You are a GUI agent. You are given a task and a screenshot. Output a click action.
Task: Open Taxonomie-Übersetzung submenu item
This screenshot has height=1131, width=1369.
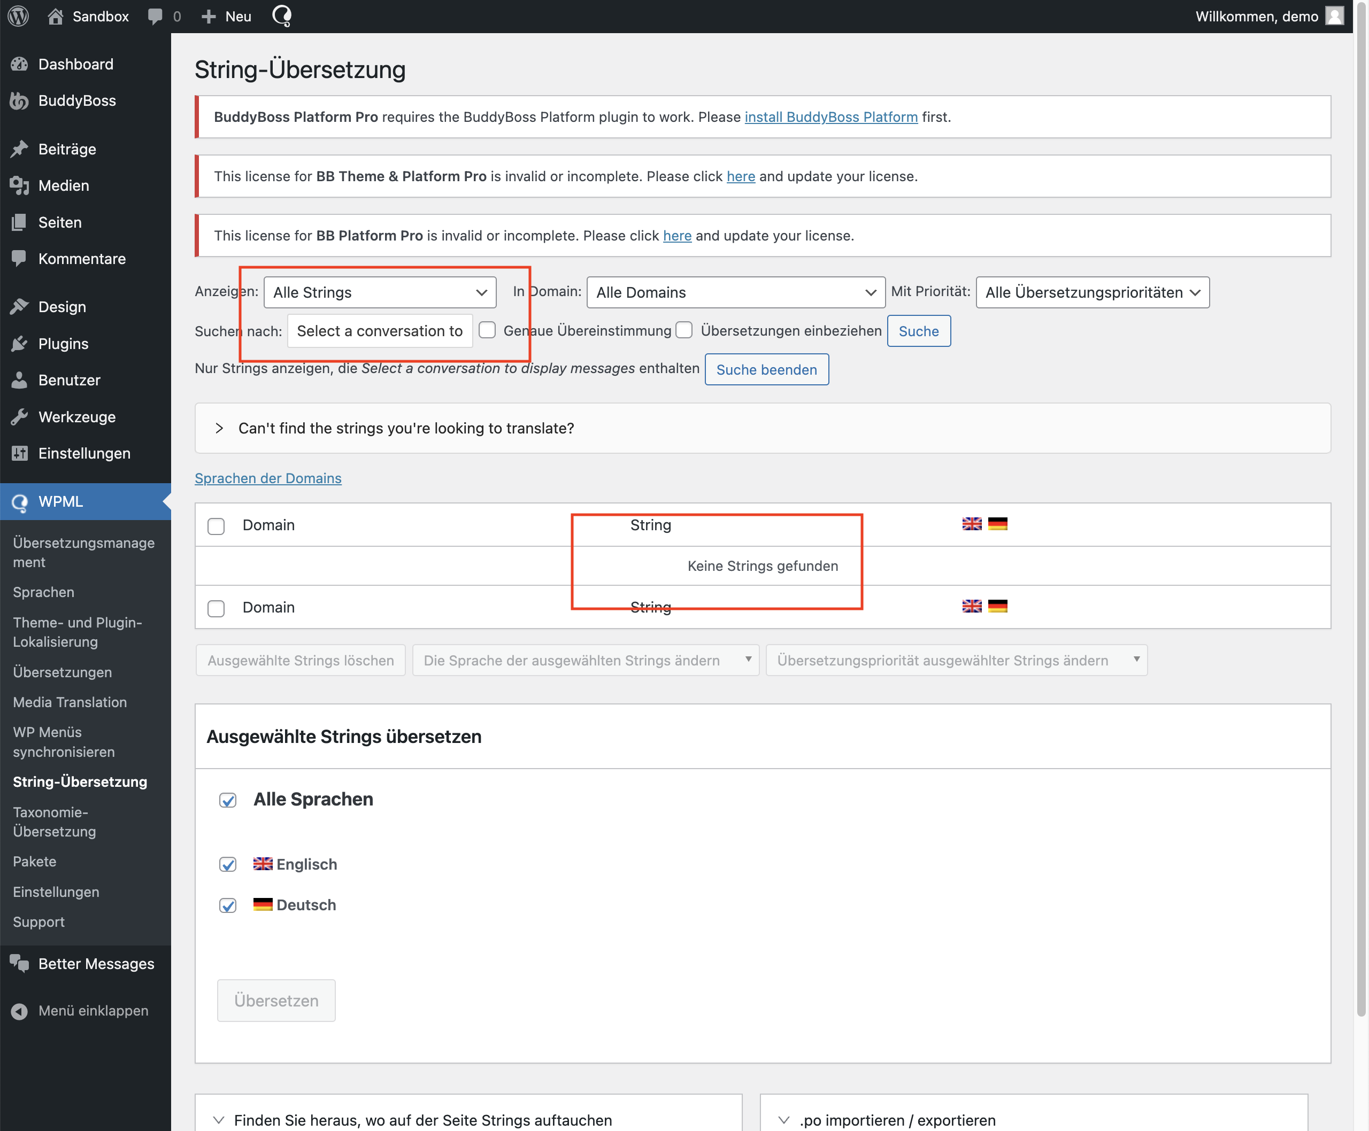[55, 822]
